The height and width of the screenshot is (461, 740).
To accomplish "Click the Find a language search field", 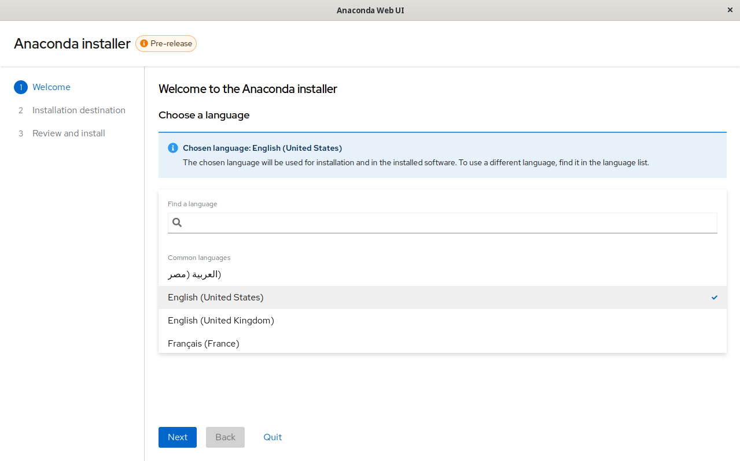I will point(443,222).
